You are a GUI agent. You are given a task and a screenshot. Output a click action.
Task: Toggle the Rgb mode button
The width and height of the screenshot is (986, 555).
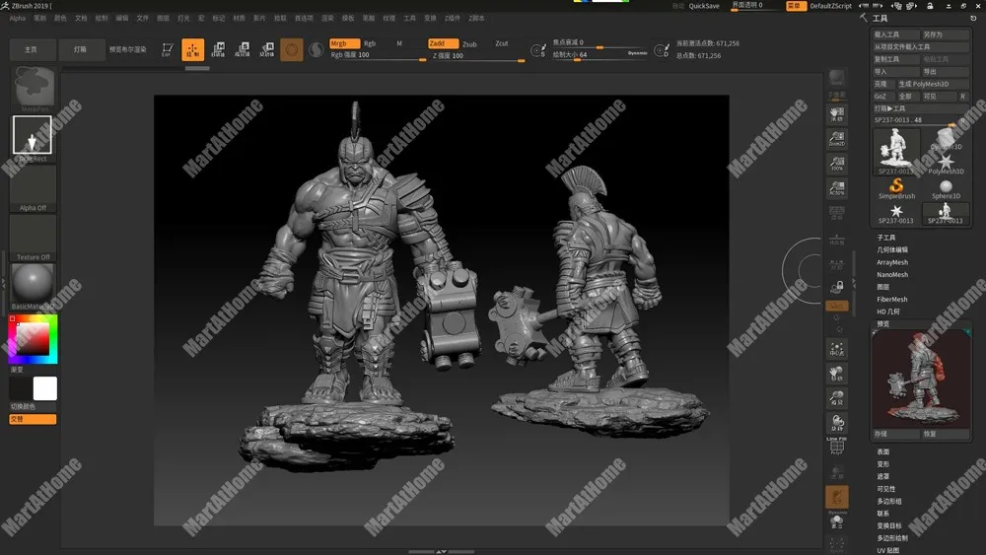click(x=370, y=43)
